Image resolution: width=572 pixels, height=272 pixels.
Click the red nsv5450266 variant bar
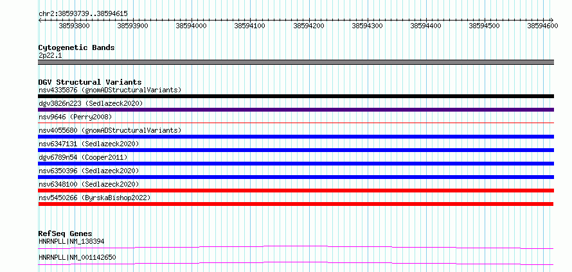[296, 204]
